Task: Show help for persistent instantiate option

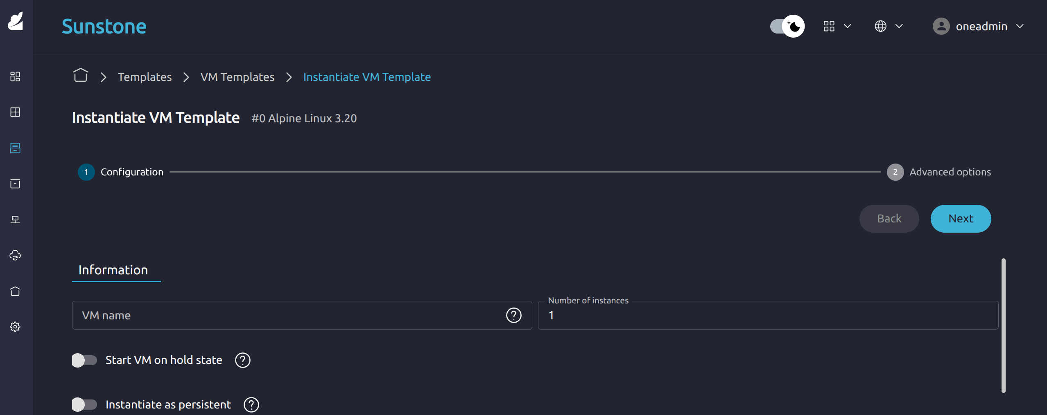Action: click(x=251, y=405)
